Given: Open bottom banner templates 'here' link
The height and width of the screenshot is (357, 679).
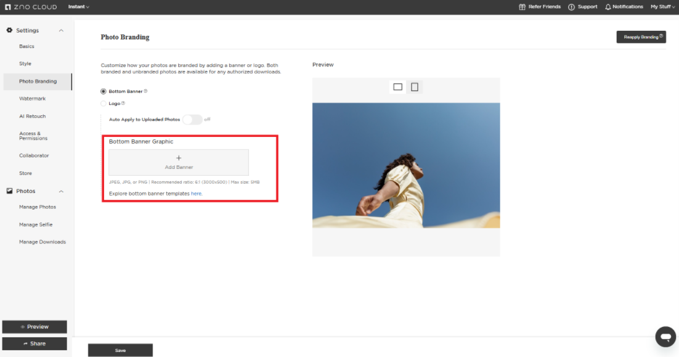Looking at the screenshot, I should (196, 194).
